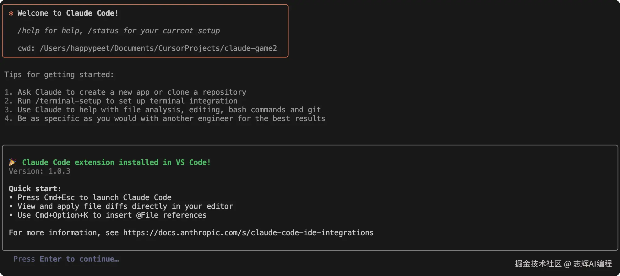Click the /status command text

click(103, 31)
